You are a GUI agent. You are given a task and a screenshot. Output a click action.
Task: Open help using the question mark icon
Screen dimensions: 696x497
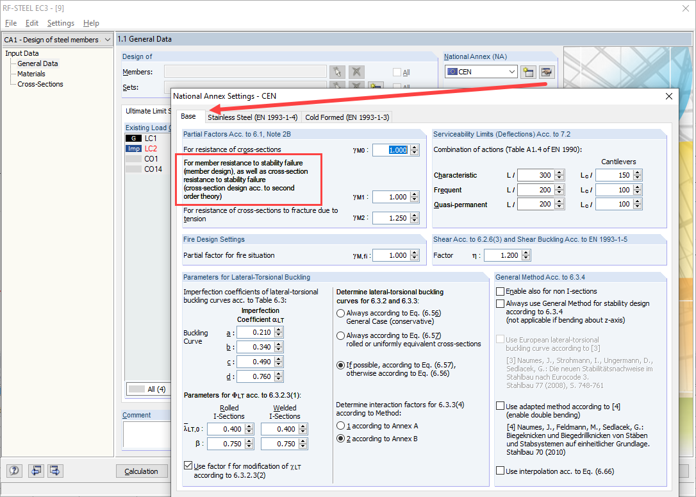pyautogui.click(x=13, y=471)
